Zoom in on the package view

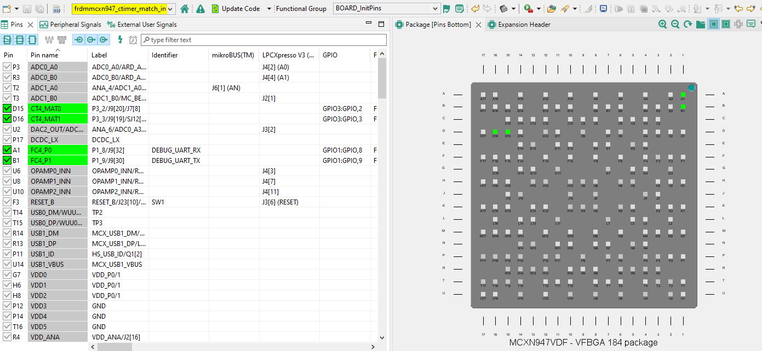click(x=663, y=24)
